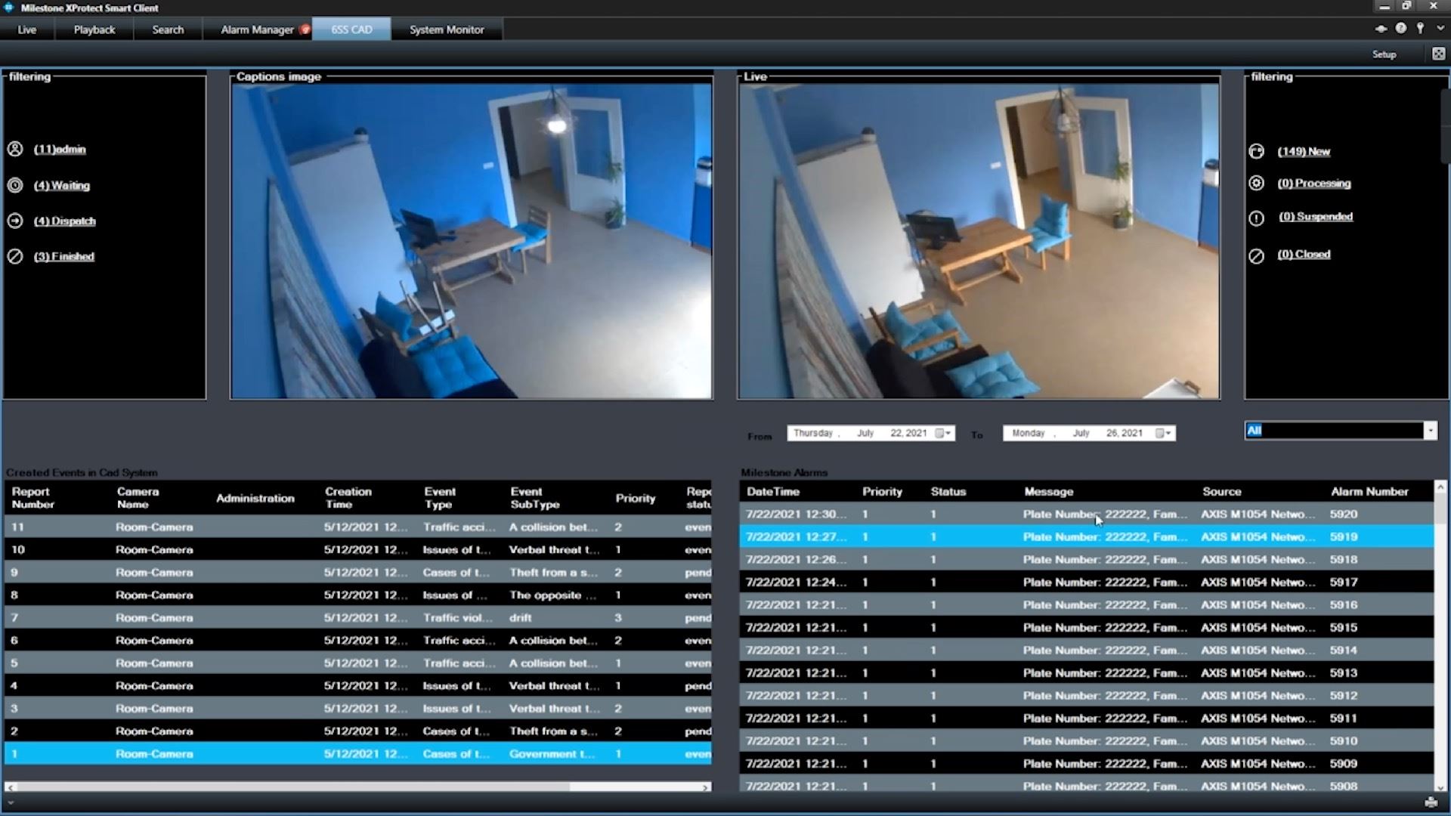This screenshot has width=1451, height=816.
Task: Select the 6SS CAD tab
Action: point(351,29)
